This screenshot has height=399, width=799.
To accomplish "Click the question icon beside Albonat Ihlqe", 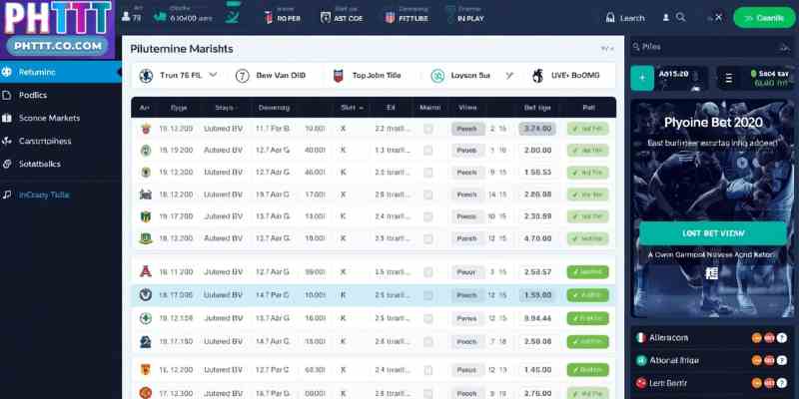I will tap(782, 360).
